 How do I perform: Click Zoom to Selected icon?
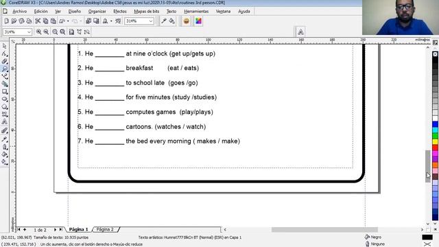[x=55, y=32]
